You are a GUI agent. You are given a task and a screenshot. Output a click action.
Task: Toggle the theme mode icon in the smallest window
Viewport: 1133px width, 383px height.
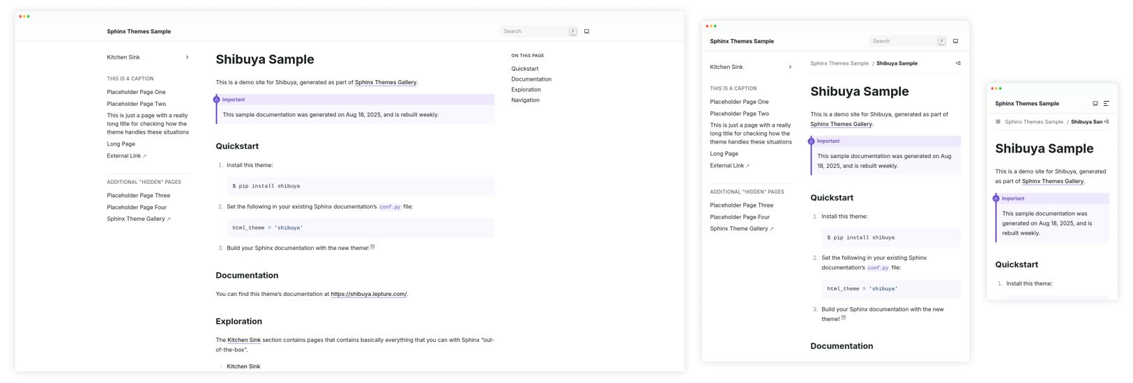tap(1095, 104)
